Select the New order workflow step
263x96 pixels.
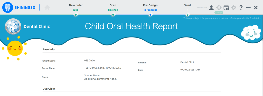click(x=76, y=7)
